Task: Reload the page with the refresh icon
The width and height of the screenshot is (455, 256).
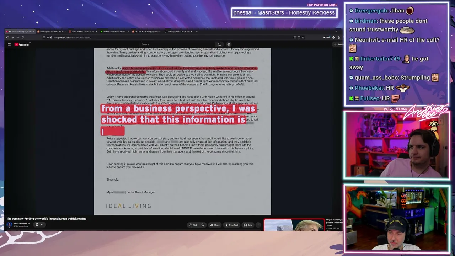Action: [23, 37]
